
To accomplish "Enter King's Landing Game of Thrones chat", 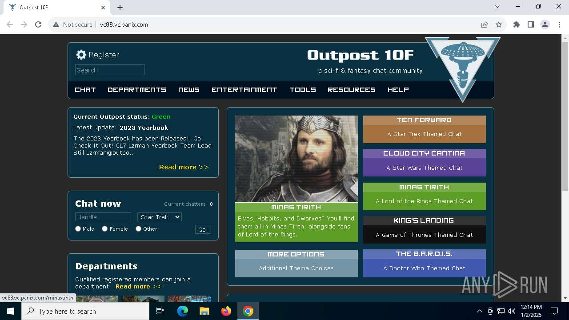I will coord(425,230).
